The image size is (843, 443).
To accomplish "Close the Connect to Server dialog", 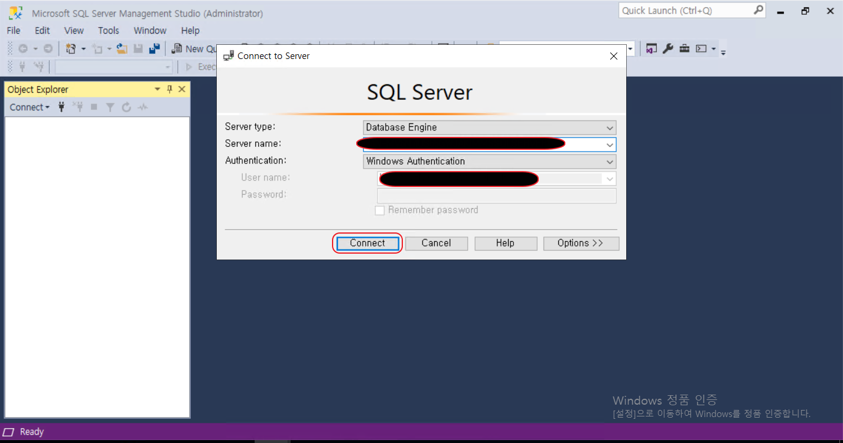I will (x=613, y=56).
